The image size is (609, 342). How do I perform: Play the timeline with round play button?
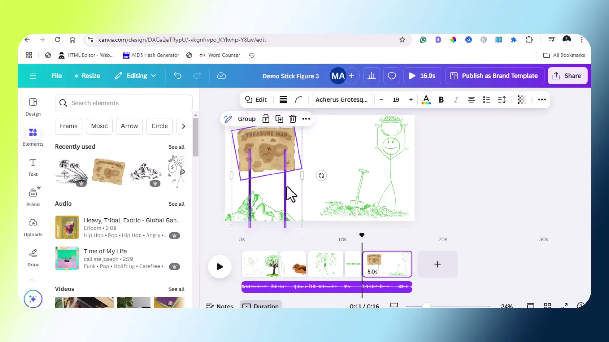[x=219, y=267]
